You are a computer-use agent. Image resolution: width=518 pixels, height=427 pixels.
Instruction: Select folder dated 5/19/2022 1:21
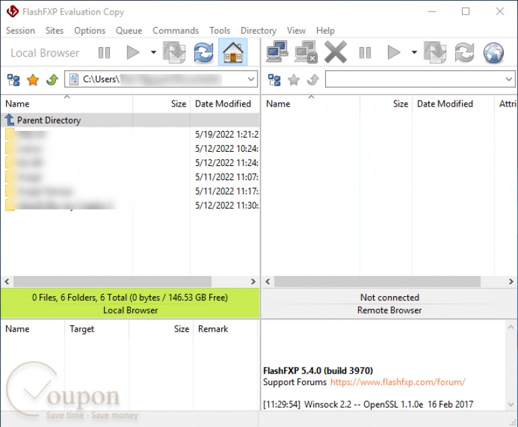point(130,134)
